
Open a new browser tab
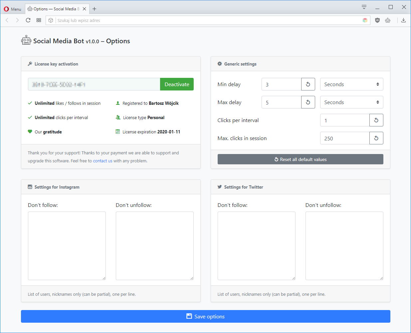95,9
